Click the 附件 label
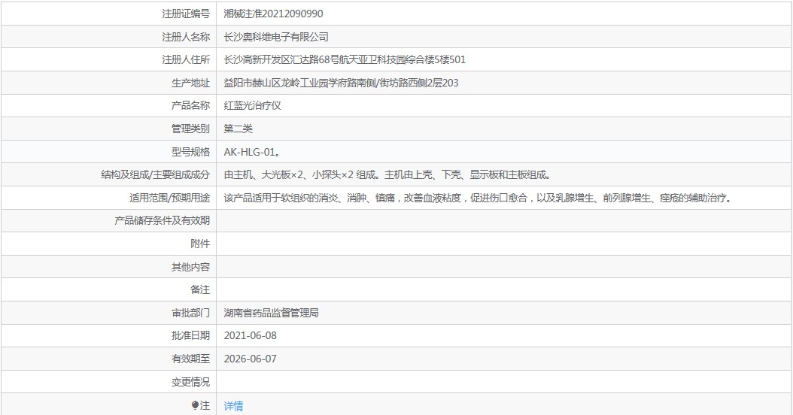Screen dimensions: 793x415 click(200, 244)
